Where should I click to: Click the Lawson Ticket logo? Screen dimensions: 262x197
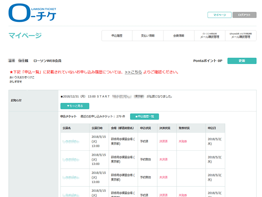[33, 13]
